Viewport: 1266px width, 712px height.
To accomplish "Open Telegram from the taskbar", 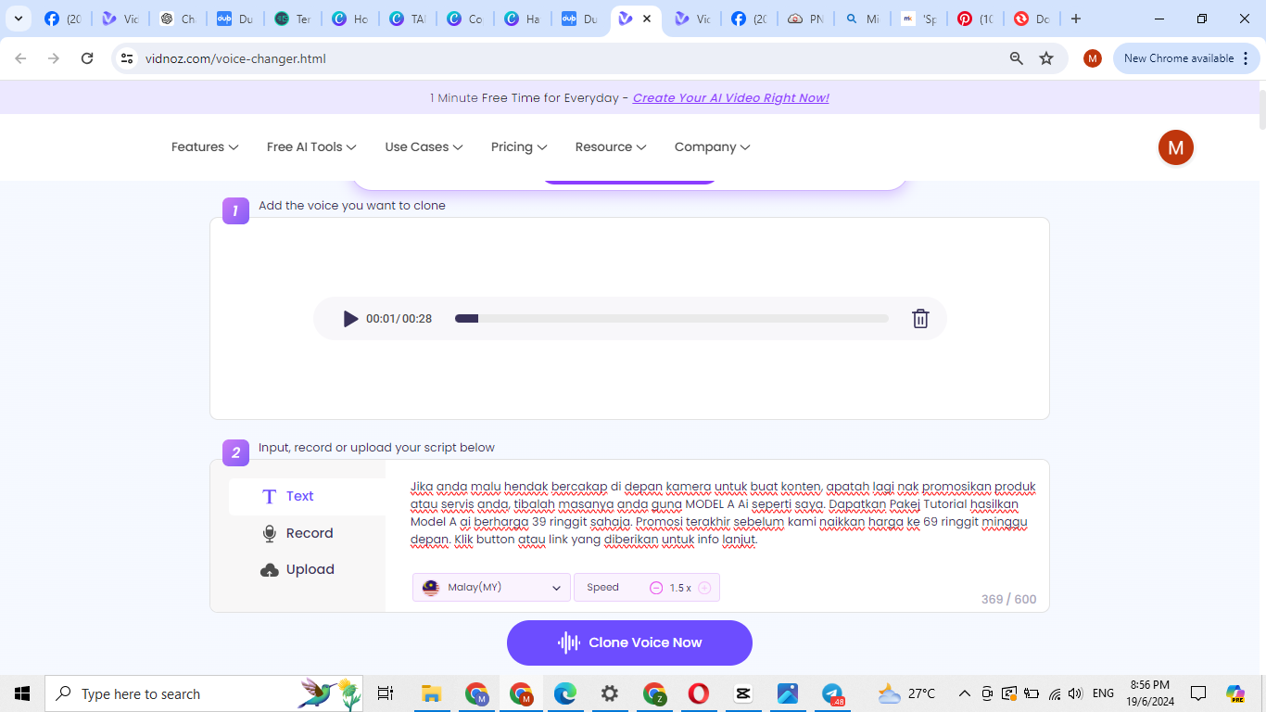I will point(832,693).
